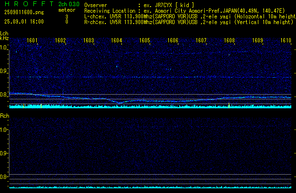Select time axis label 1609

(x=257, y=40)
